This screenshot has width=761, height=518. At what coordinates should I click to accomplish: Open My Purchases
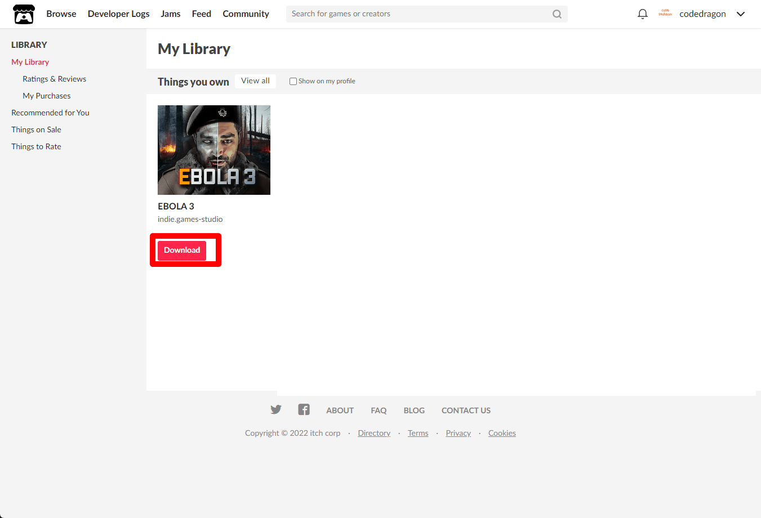(x=47, y=96)
